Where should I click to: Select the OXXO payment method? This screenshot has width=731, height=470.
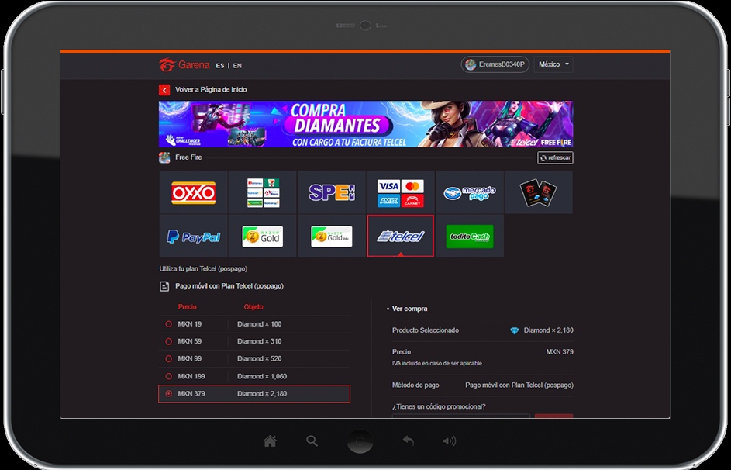[x=194, y=192]
